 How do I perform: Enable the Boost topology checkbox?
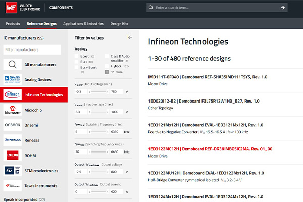77,56
